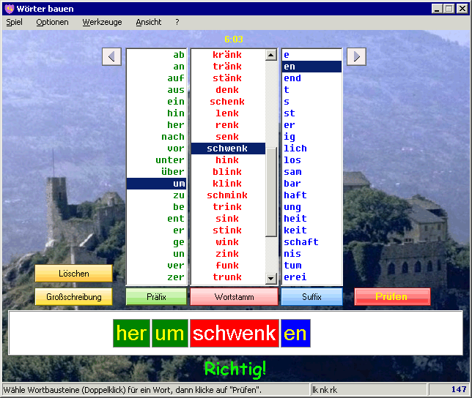Open the Spiel menu
472x398 pixels.
[14, 22]
